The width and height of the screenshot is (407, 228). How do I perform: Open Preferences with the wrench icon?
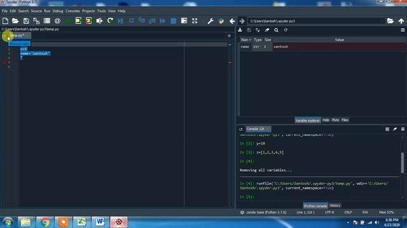point(210,21)
